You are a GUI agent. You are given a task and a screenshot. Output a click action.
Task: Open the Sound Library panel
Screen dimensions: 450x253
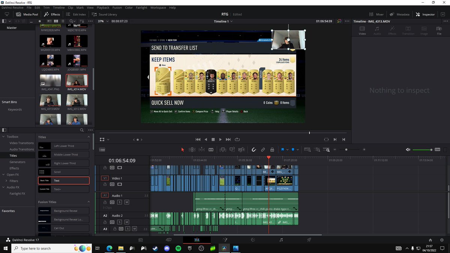tap(105, 14)
